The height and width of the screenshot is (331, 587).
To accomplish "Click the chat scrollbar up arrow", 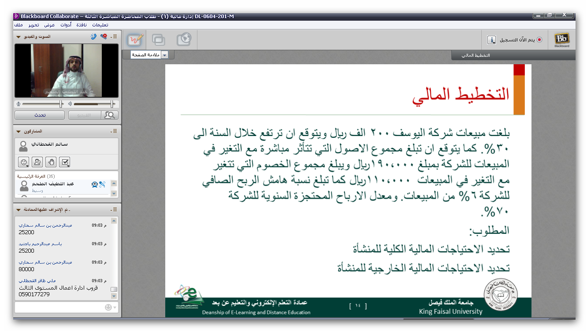I will [x=114, y=221].
